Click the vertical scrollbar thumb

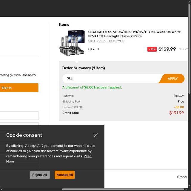tap(190, 49)
